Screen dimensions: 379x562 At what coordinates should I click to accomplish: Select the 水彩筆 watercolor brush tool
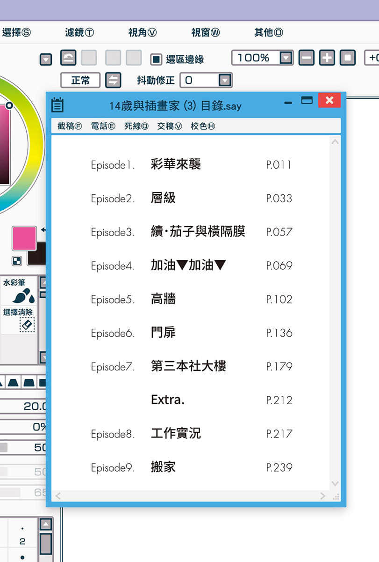(x=19, y=291)
